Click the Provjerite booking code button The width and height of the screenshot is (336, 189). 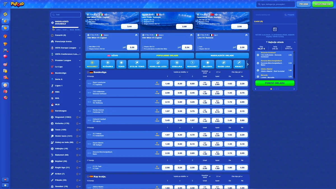290,15
